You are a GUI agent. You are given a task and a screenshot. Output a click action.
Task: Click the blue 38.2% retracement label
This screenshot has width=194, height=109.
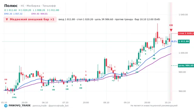click(174, 41)
